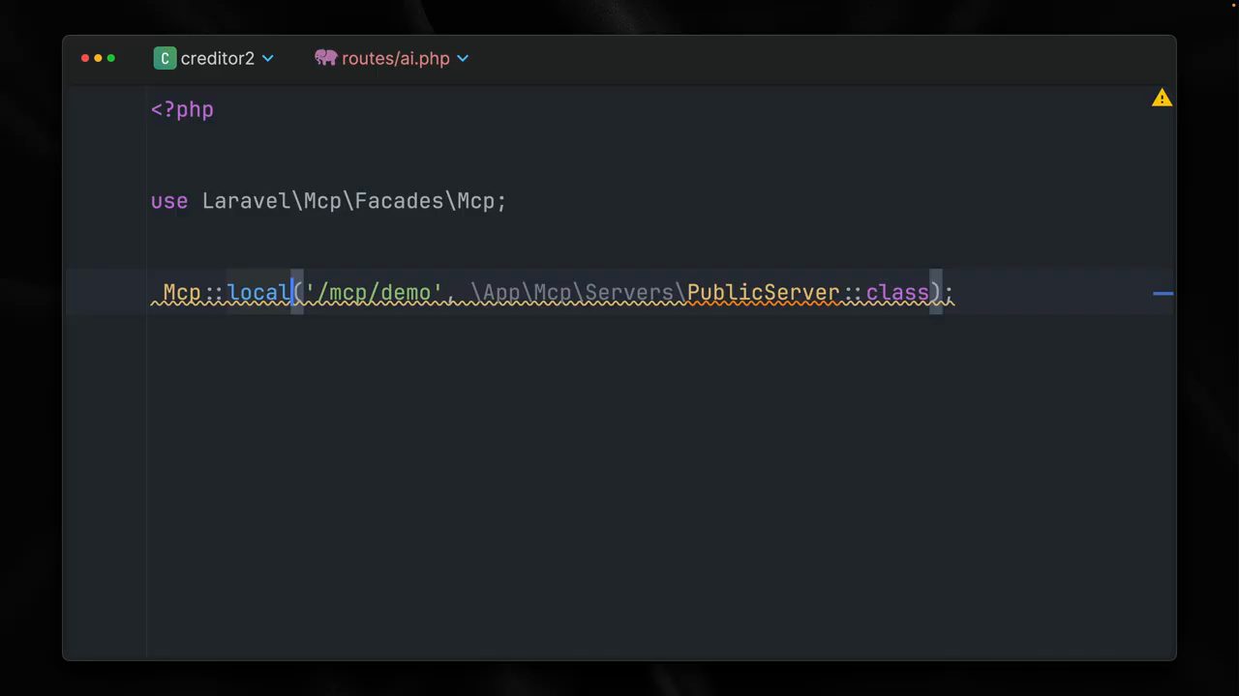
Task: Minimize the window with the yellow button
Action: pyautogui.click(x=98, y=58)
